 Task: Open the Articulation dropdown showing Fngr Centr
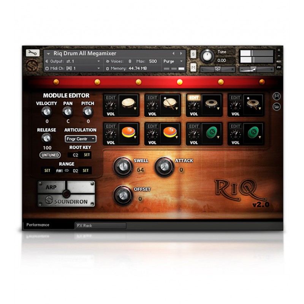[80, 139]
